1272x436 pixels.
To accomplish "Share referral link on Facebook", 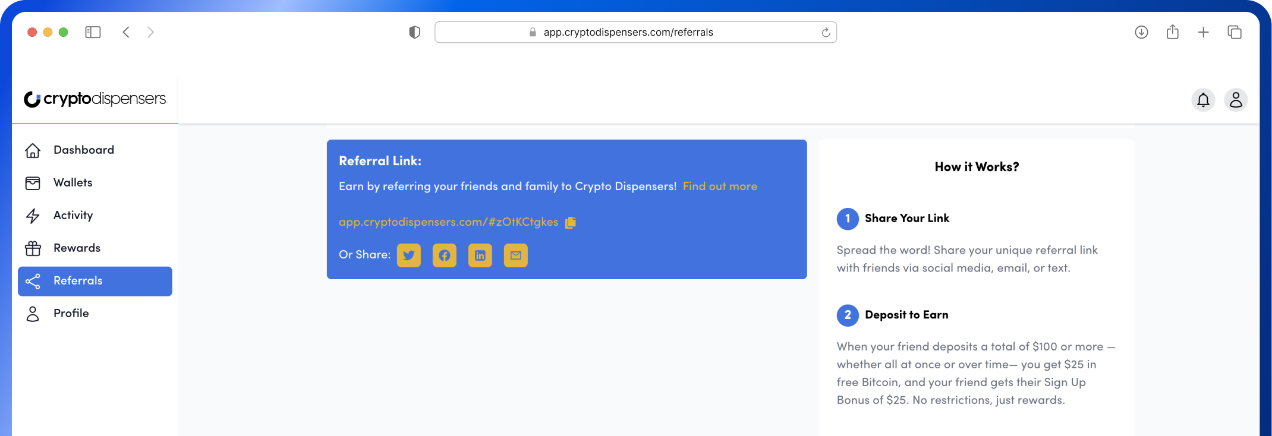I will tap(445, 255).
